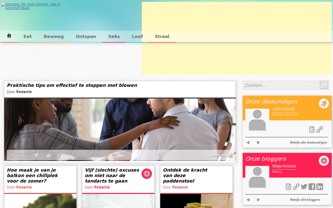This screenshot has width=333, height=208.
Task: Open article about stoppen met blowen
Action: tap(72, 85)
